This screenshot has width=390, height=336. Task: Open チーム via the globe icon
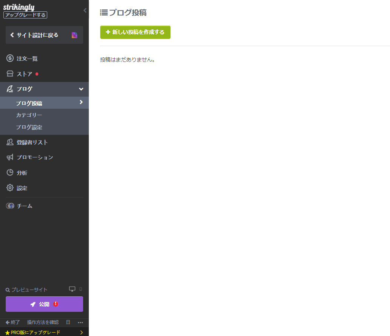click(10, 206)
